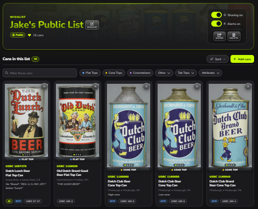Image resolution: width=258 pixels, height=209 pixels.
Task: Rename the wishlist with the Rename button
Action: 92,25
